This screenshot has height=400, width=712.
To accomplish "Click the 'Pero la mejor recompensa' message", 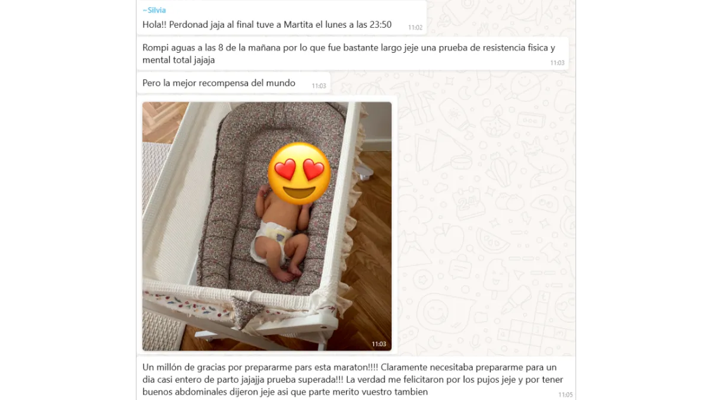I will (234, 84).
